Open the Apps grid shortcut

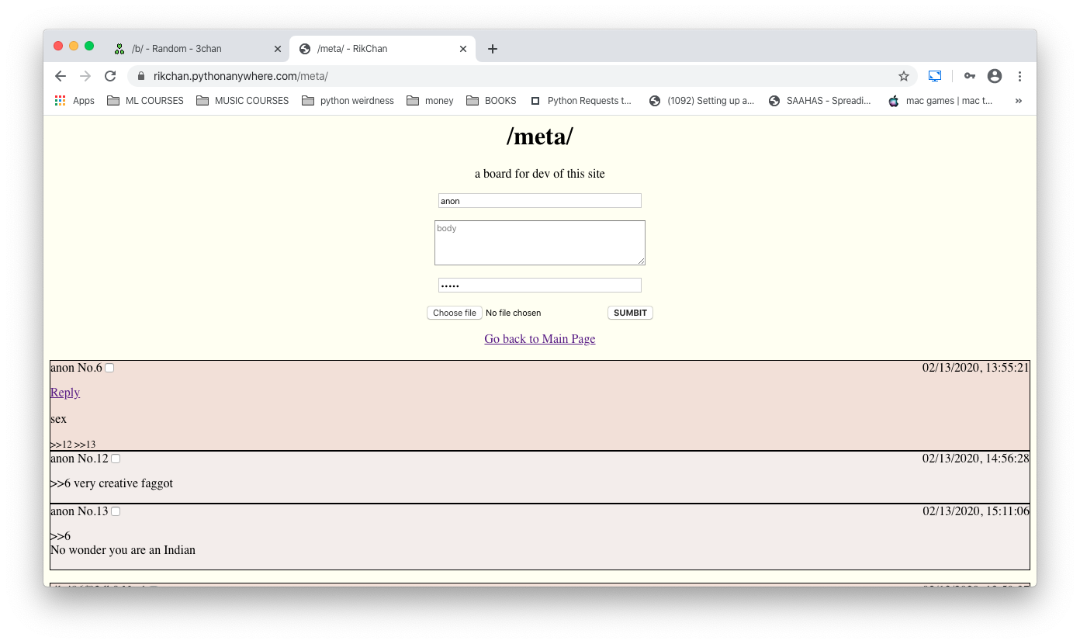click(74, 101)
